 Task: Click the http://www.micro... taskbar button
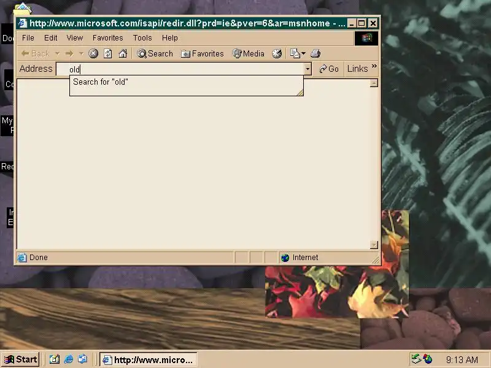148,359
